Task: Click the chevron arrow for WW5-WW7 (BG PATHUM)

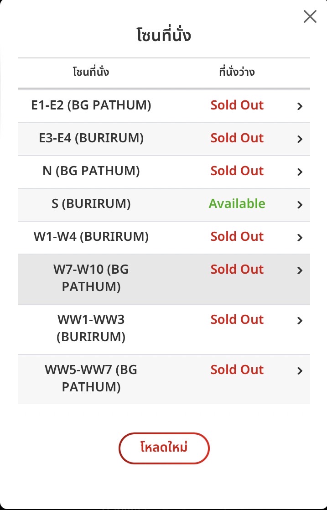Action: 300,371
